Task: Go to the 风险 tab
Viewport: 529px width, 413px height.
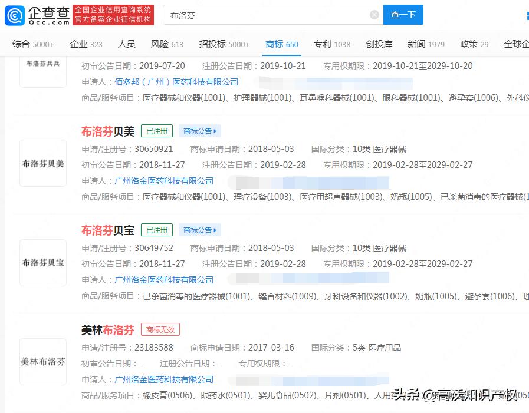Action: tap(167, 44)
